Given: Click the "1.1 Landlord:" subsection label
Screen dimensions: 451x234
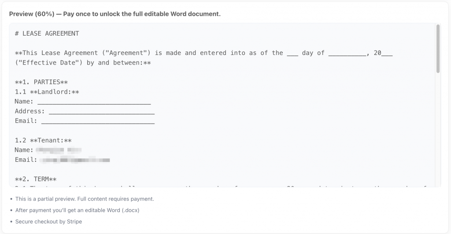Looking at the screenshot, I should coord(47,92).
